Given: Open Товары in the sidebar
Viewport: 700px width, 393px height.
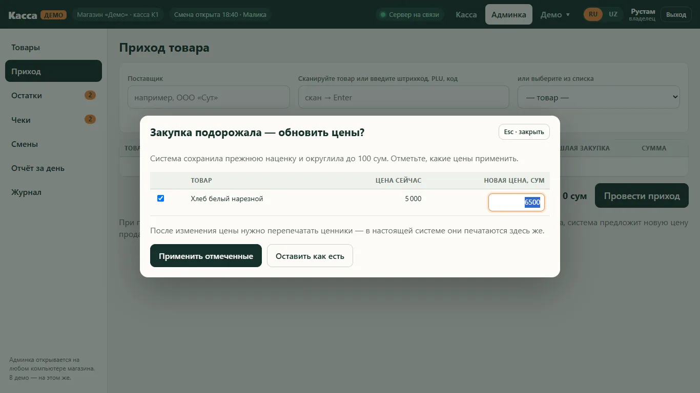Looking at the screenshot, I should (x=53, y=47).
